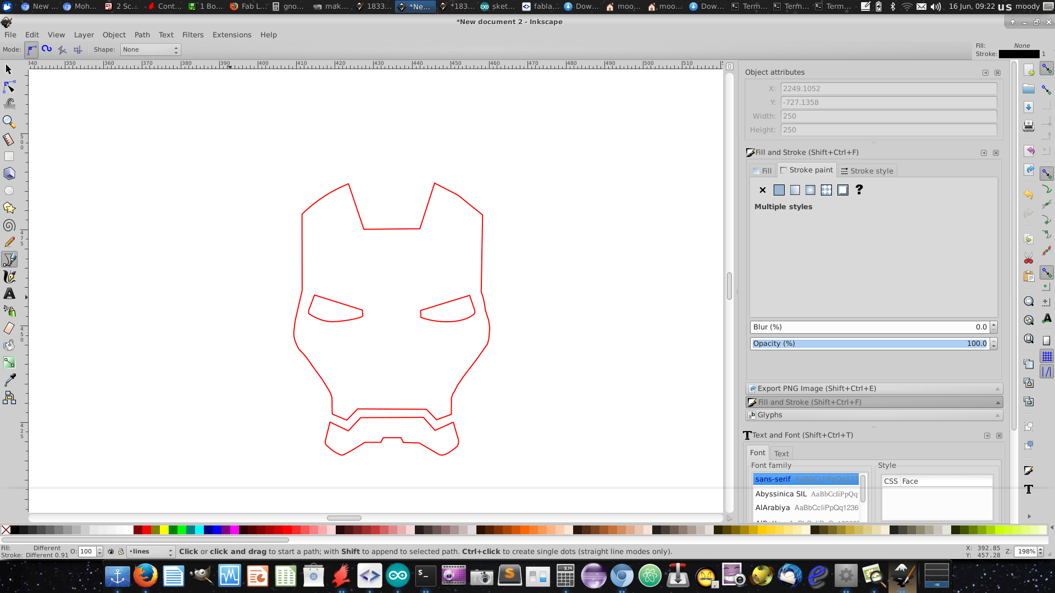Select the Abyssinica SIL font family
This screenshot has height=593, width=1055.
point(806,494)
